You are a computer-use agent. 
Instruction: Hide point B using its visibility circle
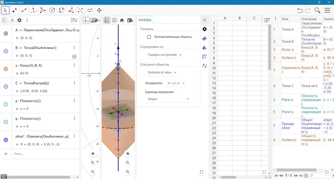tap(6, 51)
